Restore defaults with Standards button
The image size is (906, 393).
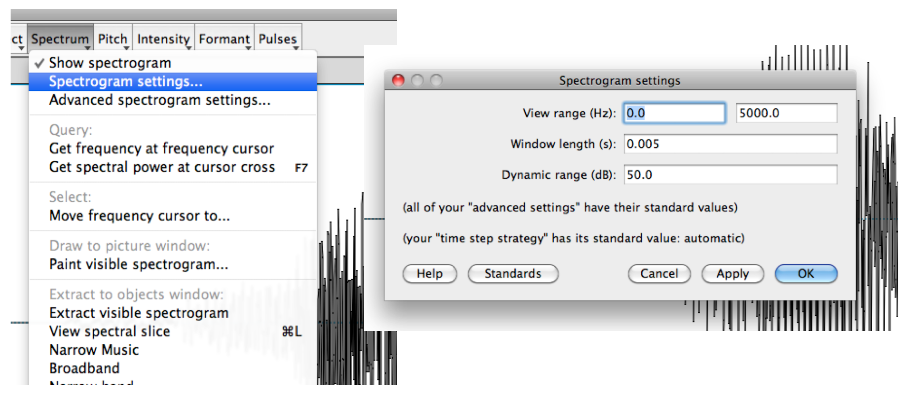click(x=513, y=274)
